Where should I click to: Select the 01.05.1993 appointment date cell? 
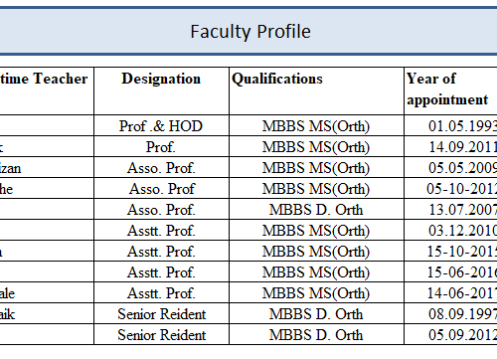(x=450, y=125)
